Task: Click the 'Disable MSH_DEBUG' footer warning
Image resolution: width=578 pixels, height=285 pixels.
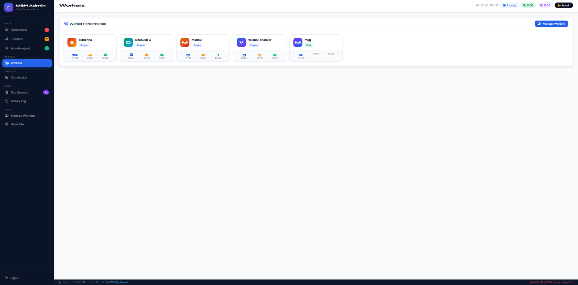Action: coord(552,282)
